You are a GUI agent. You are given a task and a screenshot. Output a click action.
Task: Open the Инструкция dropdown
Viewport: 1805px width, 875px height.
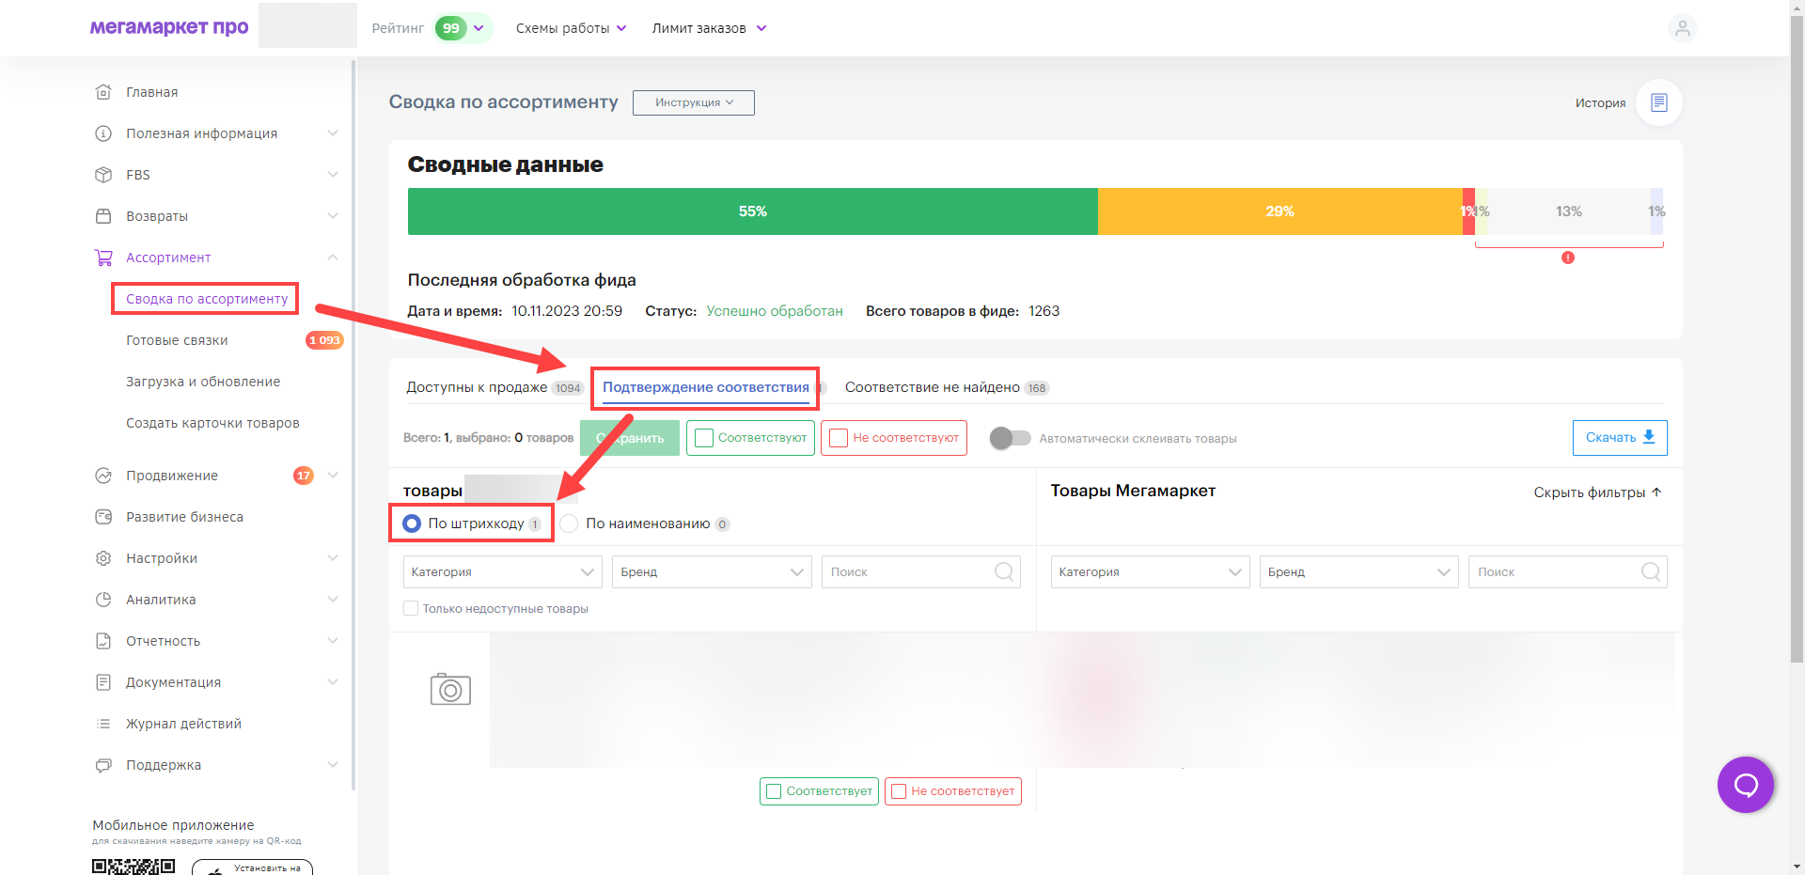[x=693, y=102]
